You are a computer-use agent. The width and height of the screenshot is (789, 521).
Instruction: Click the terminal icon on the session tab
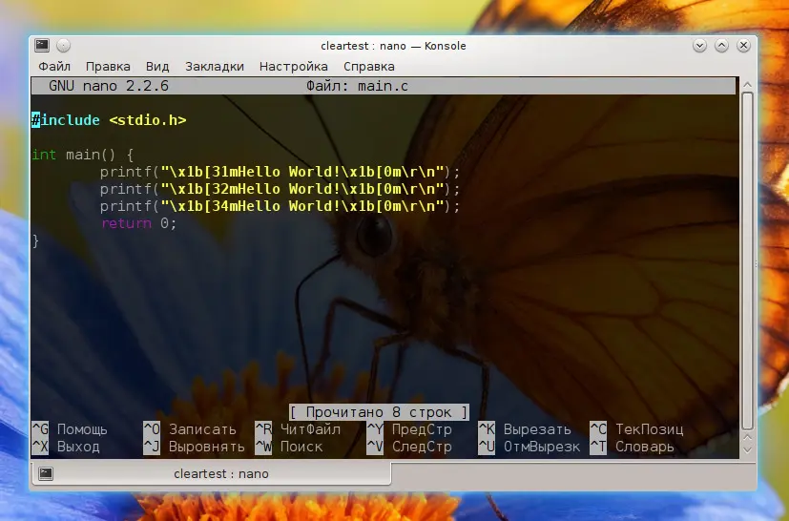coord(46,473)
